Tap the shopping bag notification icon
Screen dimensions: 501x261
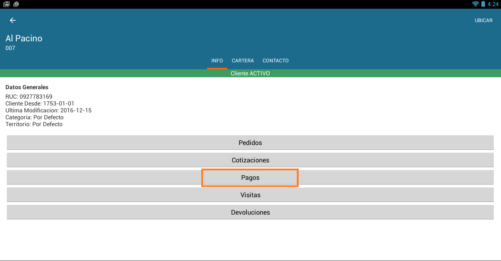point(16,4)
